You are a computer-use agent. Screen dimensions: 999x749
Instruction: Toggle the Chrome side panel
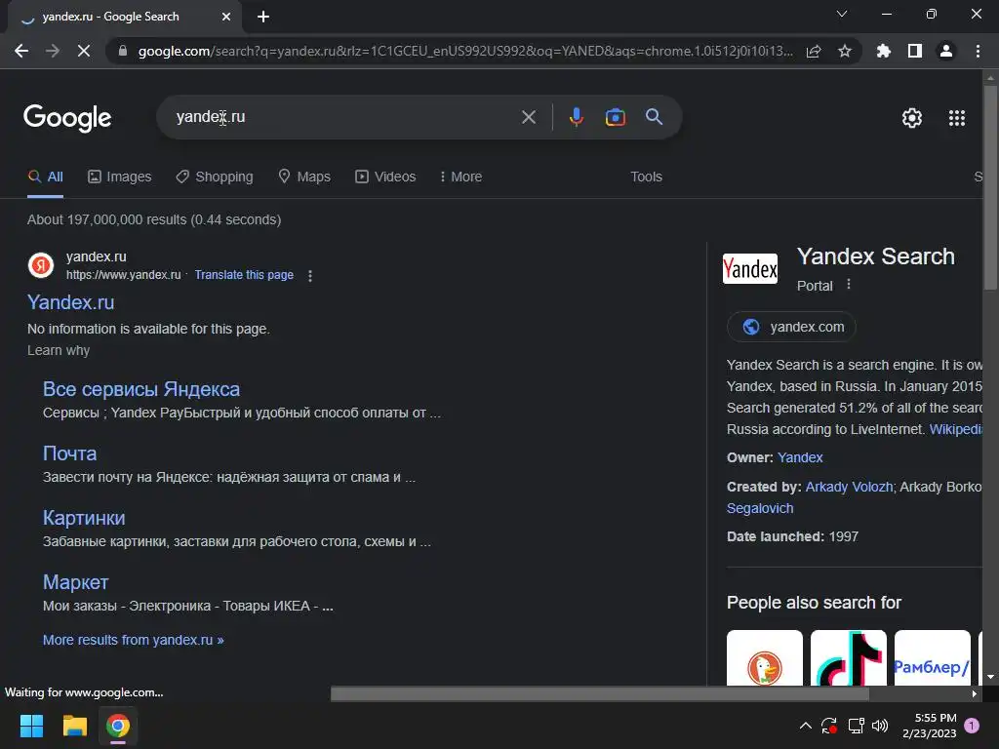915,51
